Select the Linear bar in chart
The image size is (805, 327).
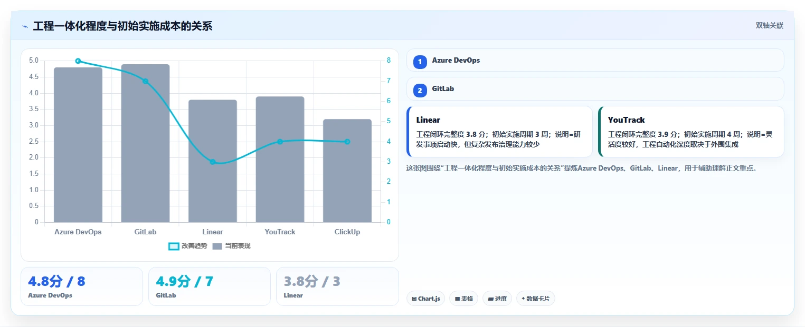213,161
